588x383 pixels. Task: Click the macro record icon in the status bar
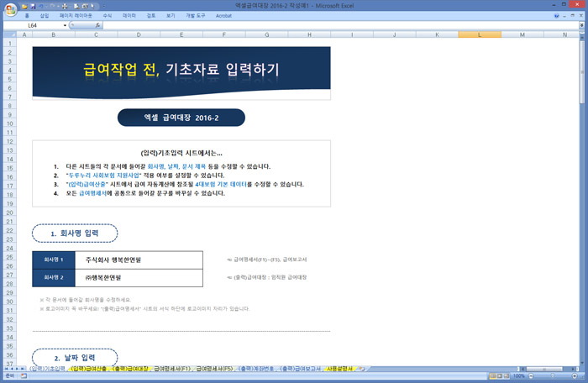pyautogui.click(x=24, y=376)
